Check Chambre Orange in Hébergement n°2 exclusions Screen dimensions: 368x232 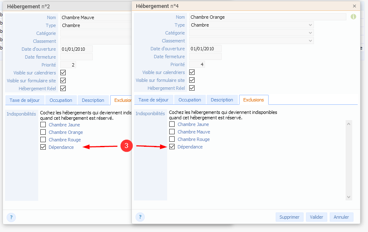point(43,132)
